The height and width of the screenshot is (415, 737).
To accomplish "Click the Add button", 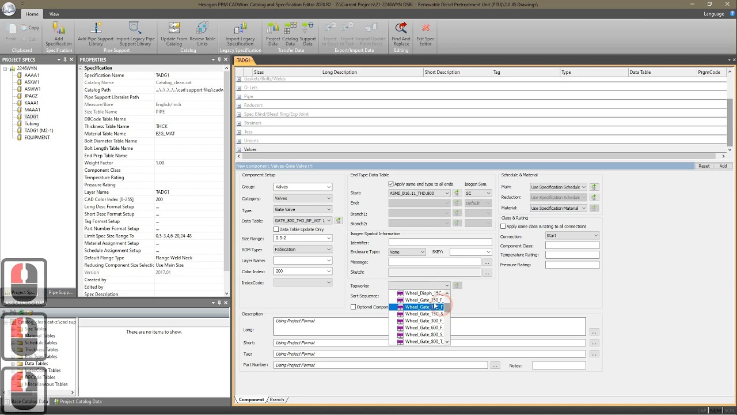I will click(723, 166).
